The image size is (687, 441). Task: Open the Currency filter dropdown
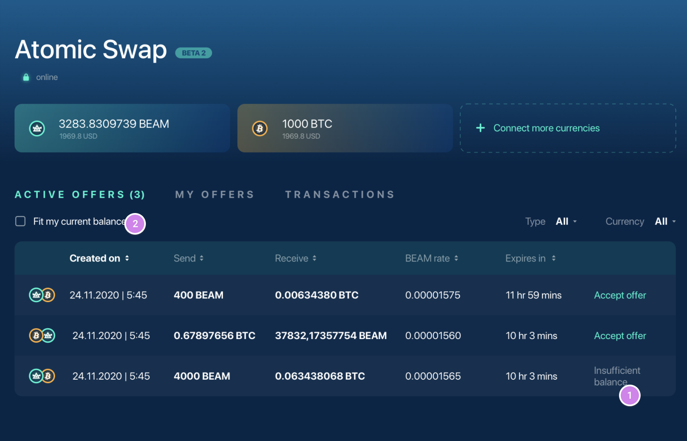click(x=664, y=221)
